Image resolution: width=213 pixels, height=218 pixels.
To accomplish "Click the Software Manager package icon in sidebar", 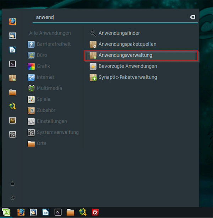I will 13,78.
